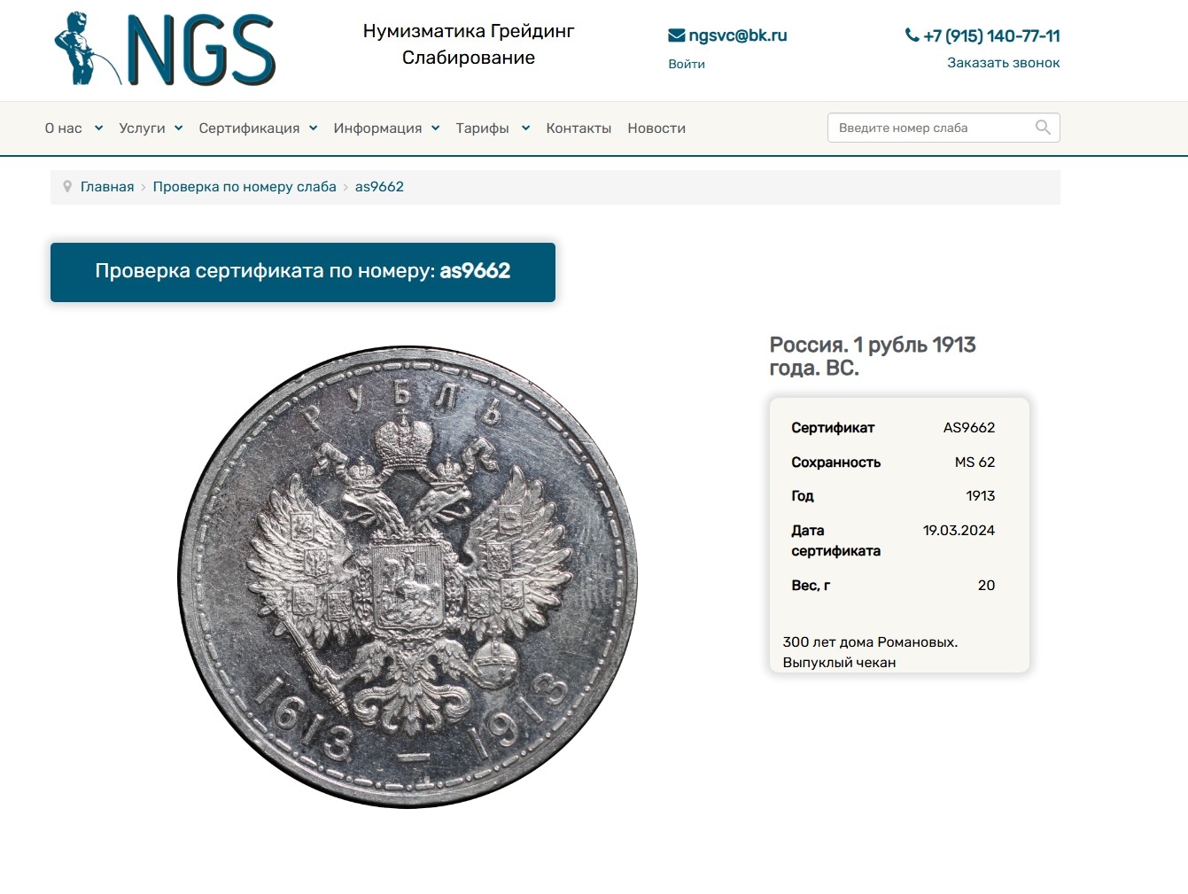The height and width of the screenshot is (894, 1188).
Task: Open the Новости menu item
Action: point(656,128)
